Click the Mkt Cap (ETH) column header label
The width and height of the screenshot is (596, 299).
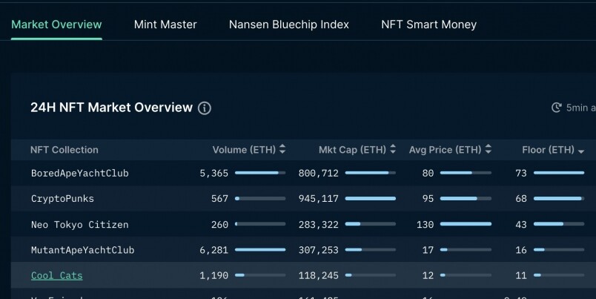click(x=352, y=150)
